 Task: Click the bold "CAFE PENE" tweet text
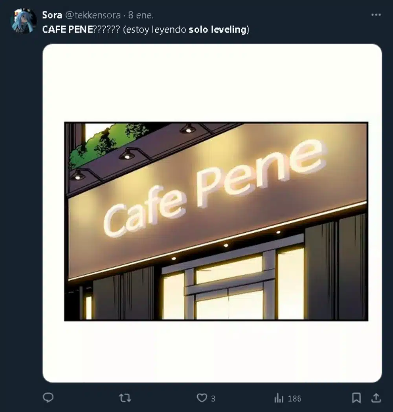click(x=68, y=30)
